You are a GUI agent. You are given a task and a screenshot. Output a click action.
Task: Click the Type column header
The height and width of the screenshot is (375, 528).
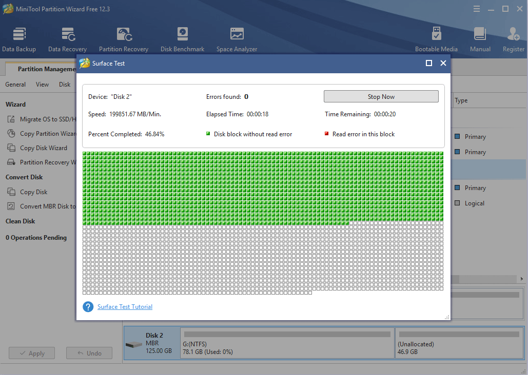461,100
